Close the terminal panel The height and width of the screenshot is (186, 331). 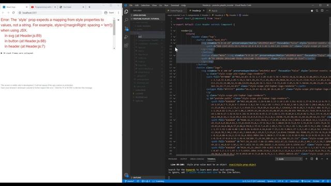coord(327,159)
